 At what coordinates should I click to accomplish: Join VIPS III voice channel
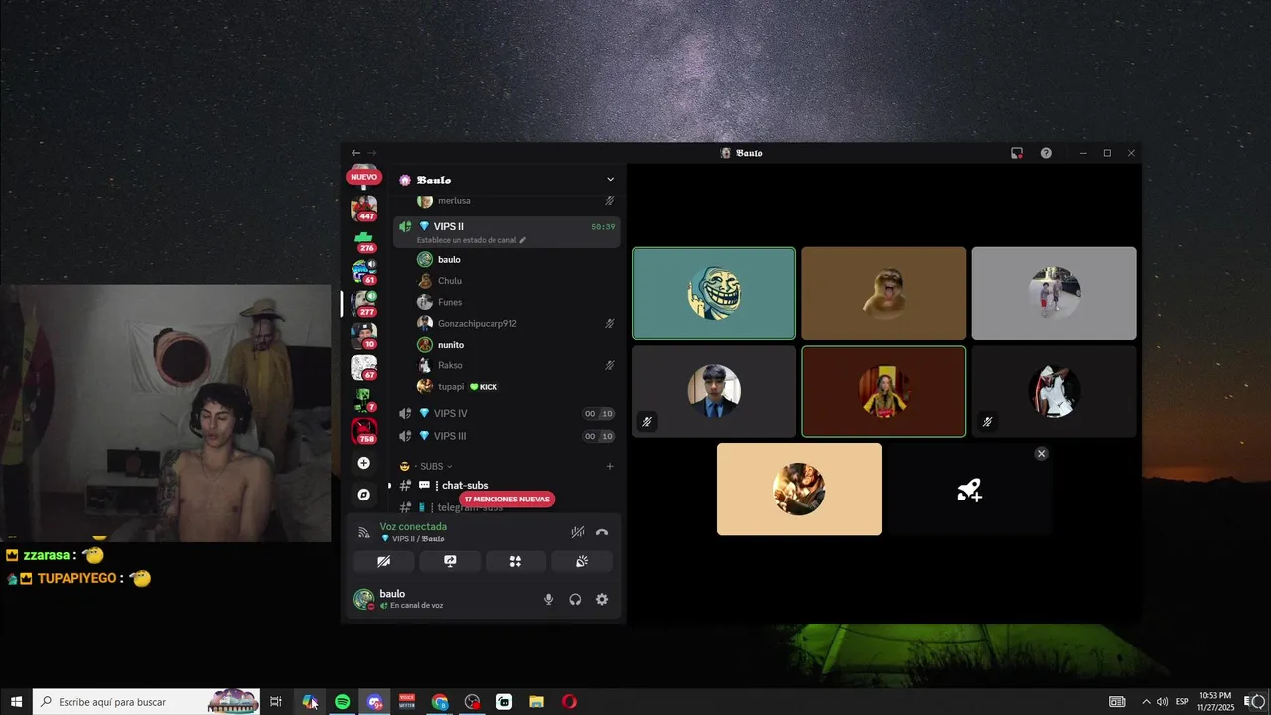(x=506, y=436)
